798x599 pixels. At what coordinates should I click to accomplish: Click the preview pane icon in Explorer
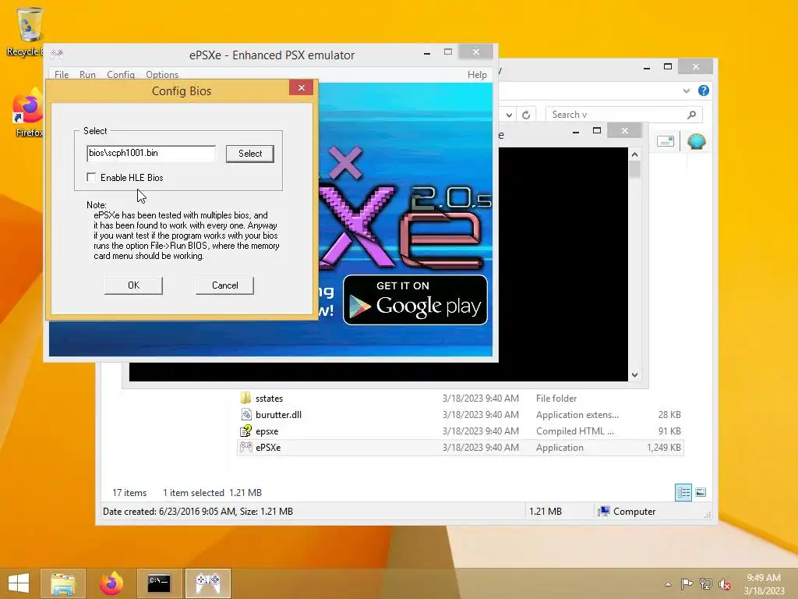666,141
